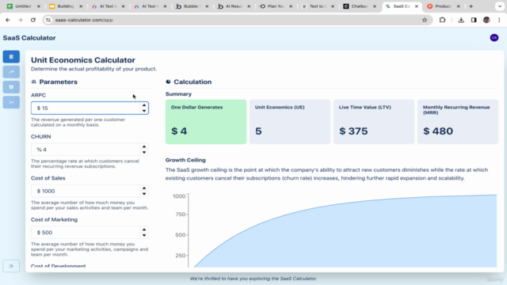The height and width of the screenshot is (285, 507).
Task: Increase Cost of Sales with up arrow
Action: pyautogui.click(x=144, y=188)
